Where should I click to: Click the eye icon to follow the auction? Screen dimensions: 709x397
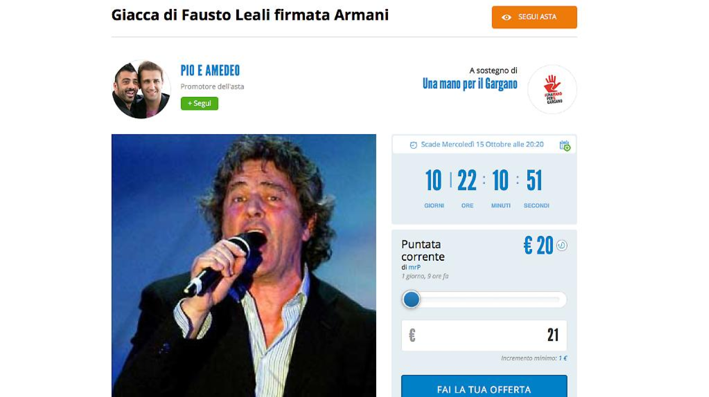pyautogui.click(x=506, y=17)
